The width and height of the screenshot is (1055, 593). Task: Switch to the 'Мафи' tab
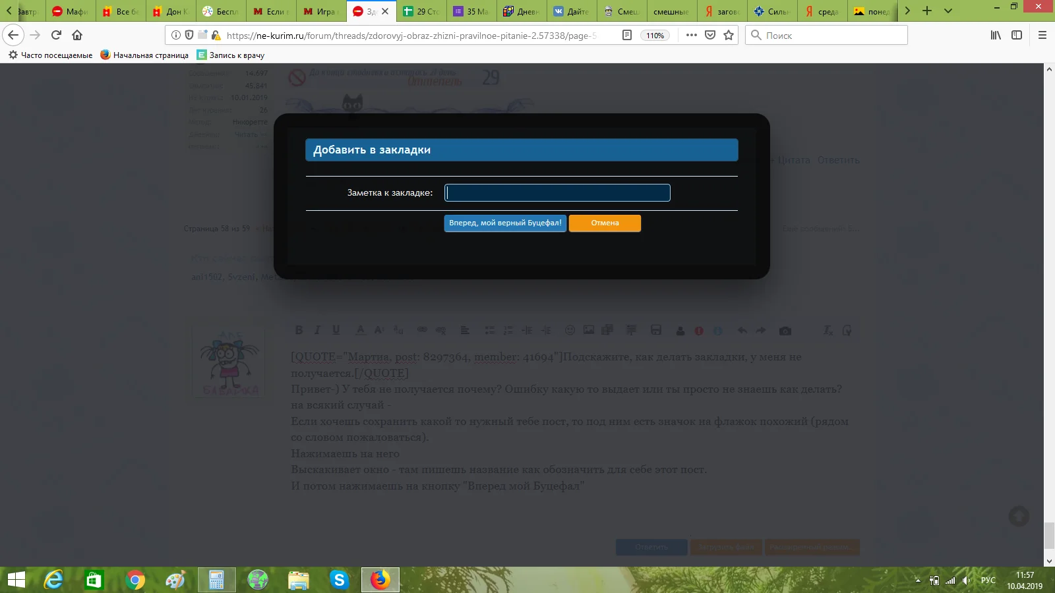(x=71, y=11)
